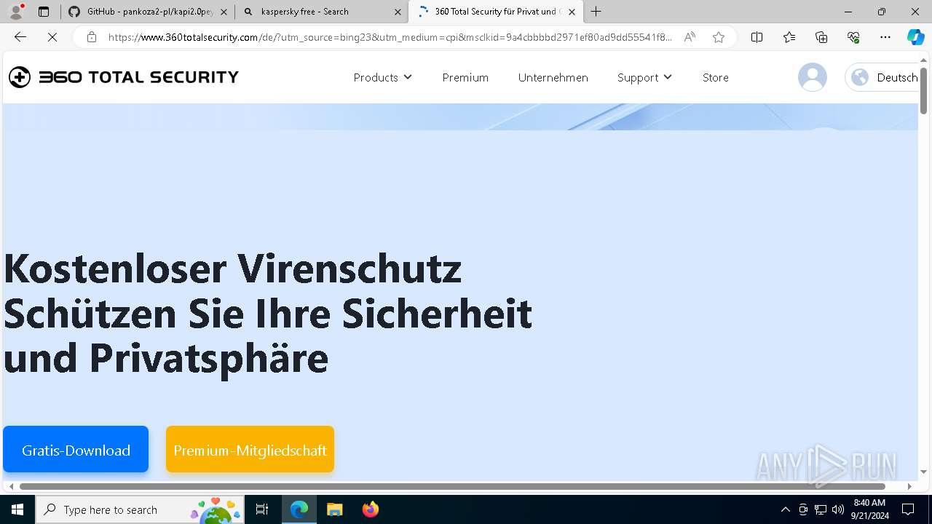Open the notifications action center
Viewport: 932px width, 524px height.
(x=908, y=509)
